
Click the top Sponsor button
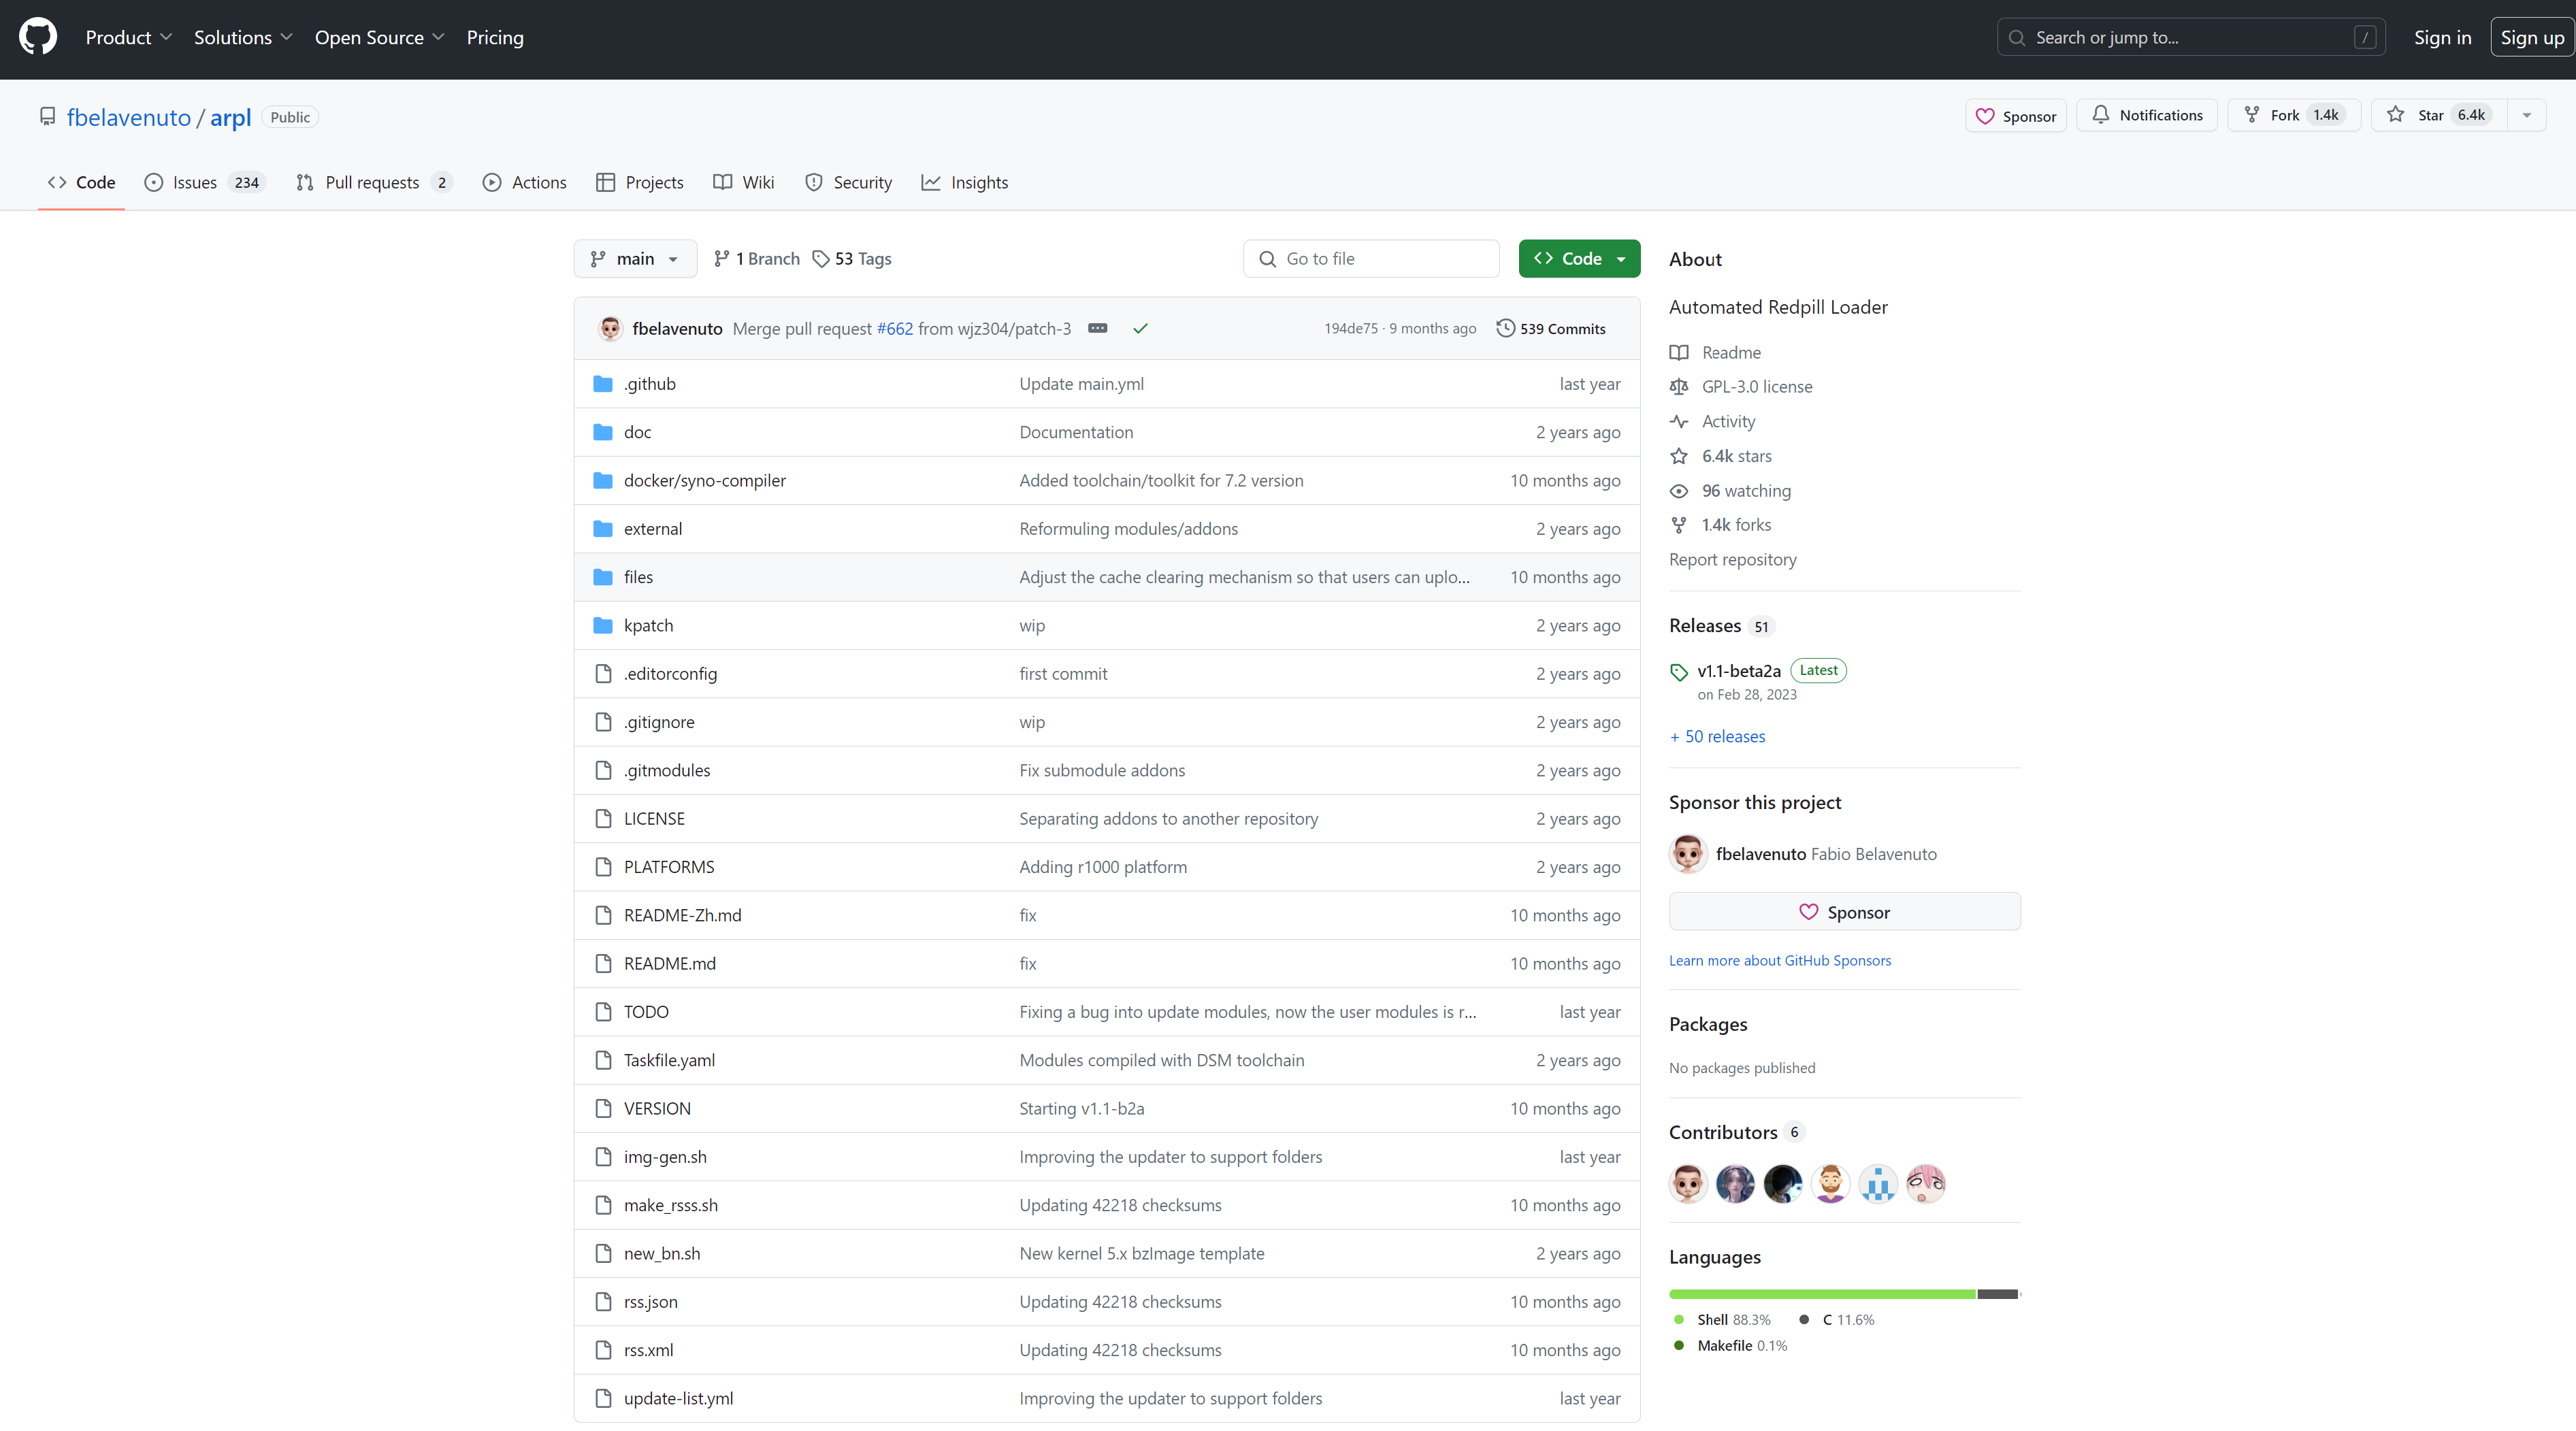[x=2016, y=116]
